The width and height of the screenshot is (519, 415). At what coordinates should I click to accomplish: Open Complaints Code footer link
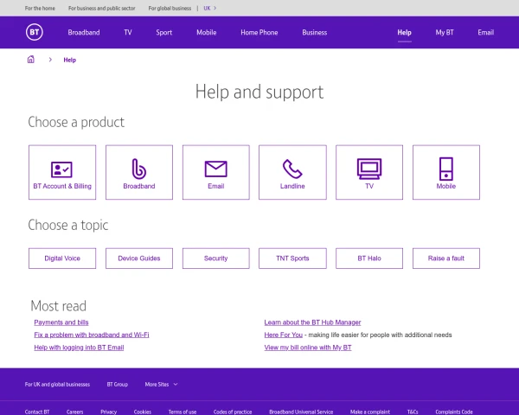click(454, 412)
